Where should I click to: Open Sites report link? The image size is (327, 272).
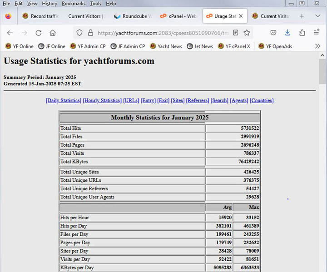coord(178,100)
